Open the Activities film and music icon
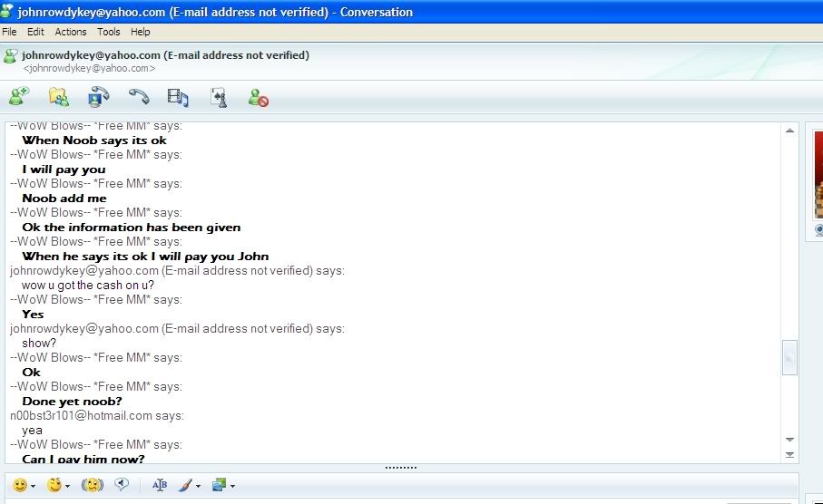 click(178, 98)
